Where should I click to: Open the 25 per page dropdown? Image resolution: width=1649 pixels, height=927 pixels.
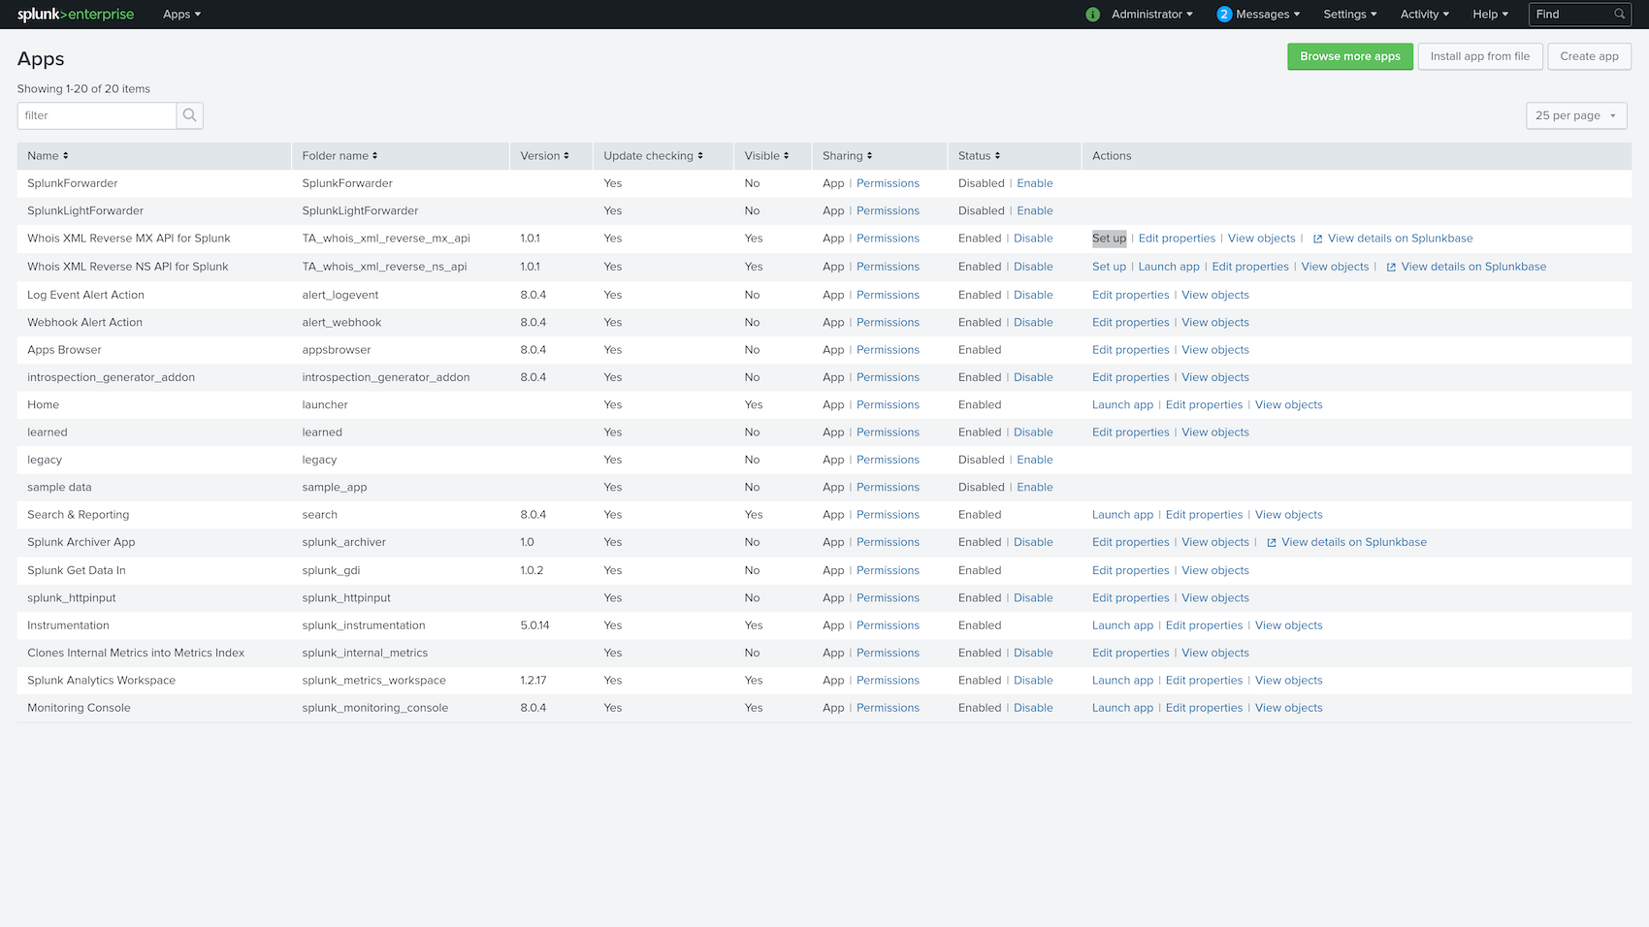pyautogui.click(x=1576, y=115)
